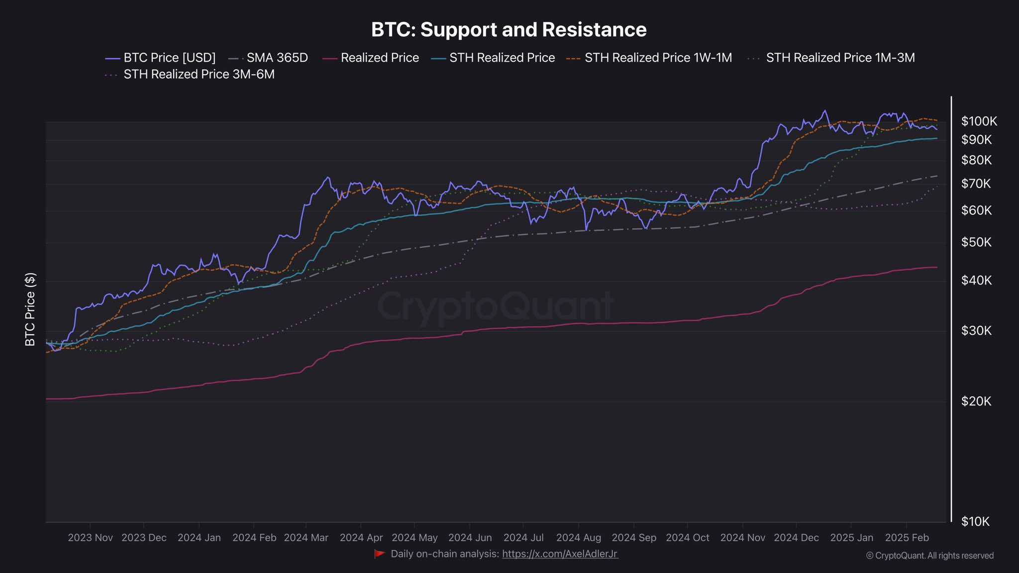Select the 2025 Feb x-axis label

[x=907, y=538]
